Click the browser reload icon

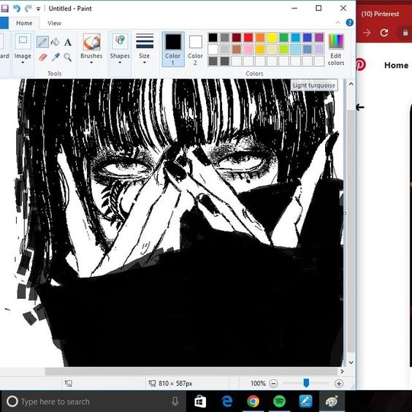384,33
